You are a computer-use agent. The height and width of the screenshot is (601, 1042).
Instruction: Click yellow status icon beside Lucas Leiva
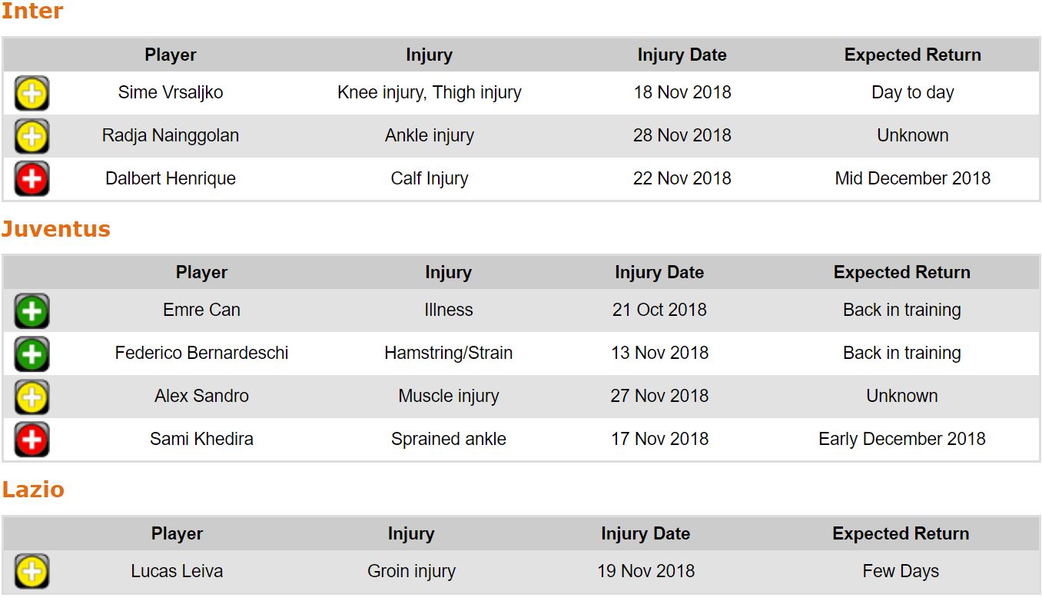pos(32,572)
